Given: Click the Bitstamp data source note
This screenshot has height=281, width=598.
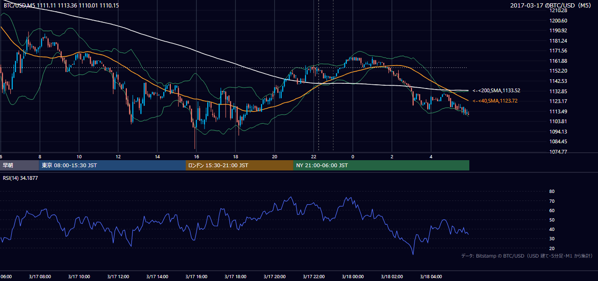Looking at the screenshot, I should (x=527, y=256).
